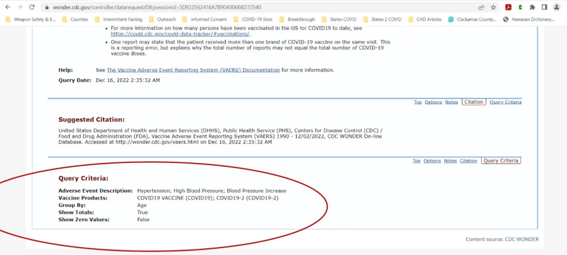
Task: Bookmark this page with the star icon
Action: [x=493, y=7]
